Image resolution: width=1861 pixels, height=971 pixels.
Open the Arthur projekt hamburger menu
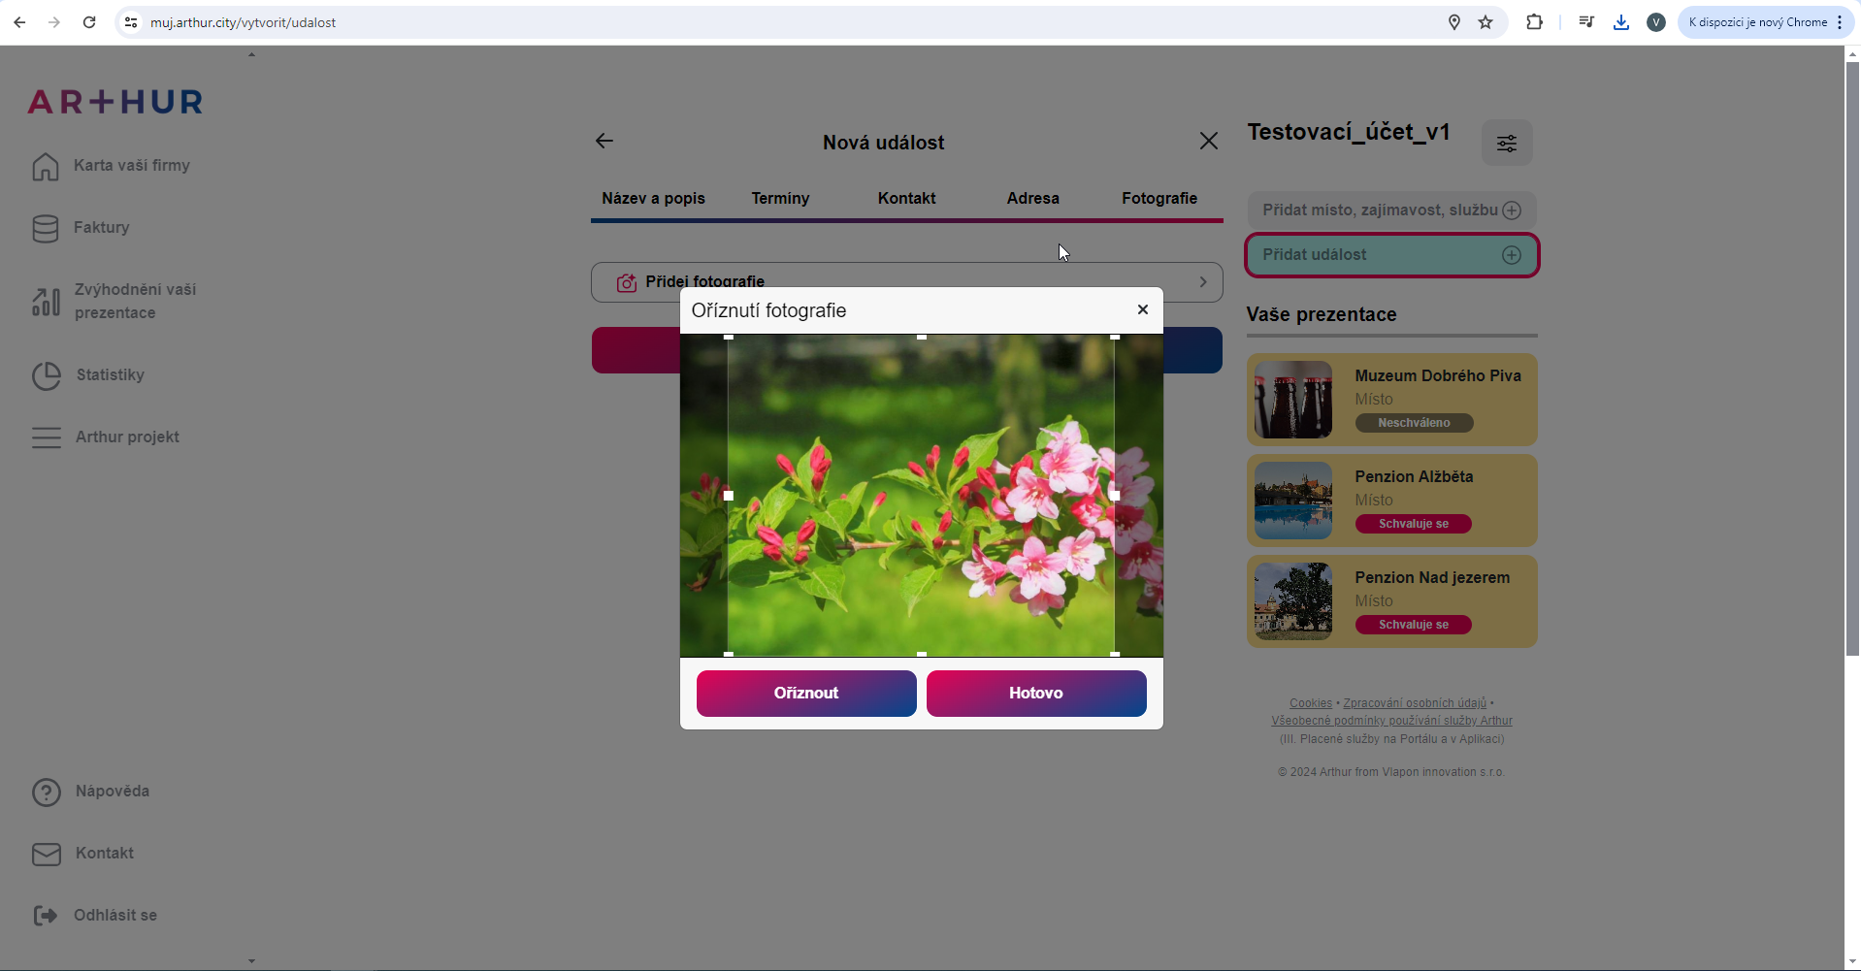click(46, 437)
